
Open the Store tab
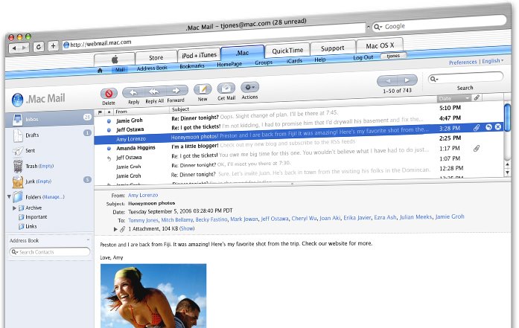point(156,57)
